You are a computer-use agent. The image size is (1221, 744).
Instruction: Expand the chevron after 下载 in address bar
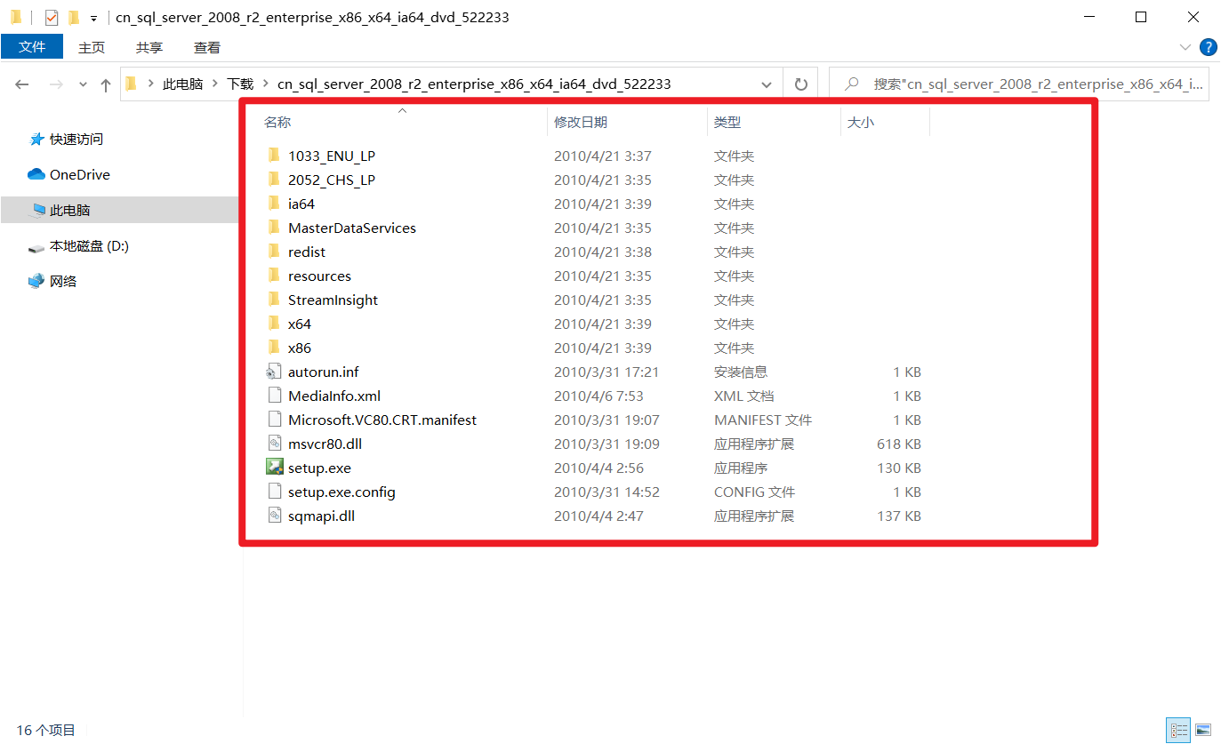[265, 84]
